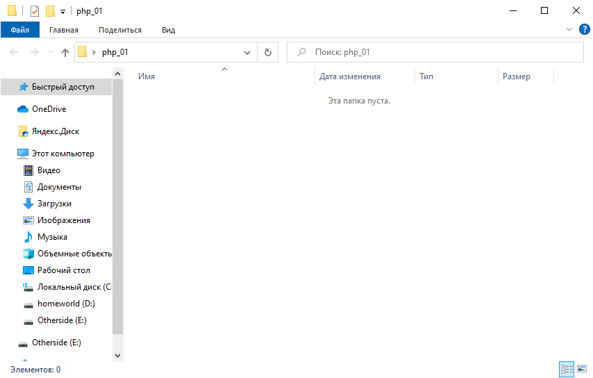Open the Help question mark icon
593x378 pixels.
(x=584, y=29)
